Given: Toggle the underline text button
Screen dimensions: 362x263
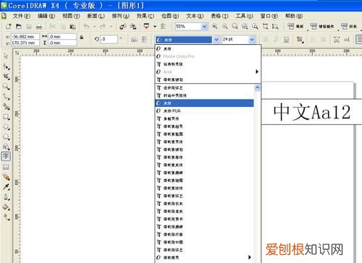Looking at the screenshot, I should [x=286, y=39].
